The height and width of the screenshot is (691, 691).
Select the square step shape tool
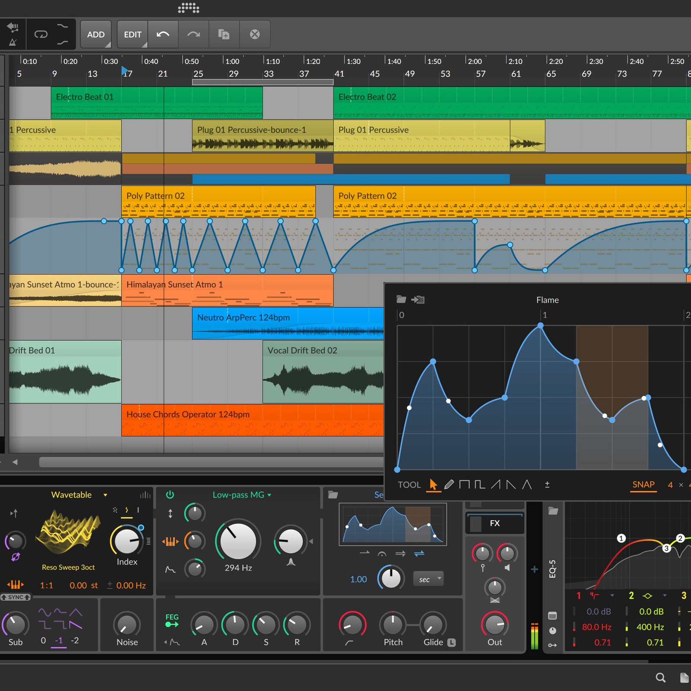click(464, 485)
